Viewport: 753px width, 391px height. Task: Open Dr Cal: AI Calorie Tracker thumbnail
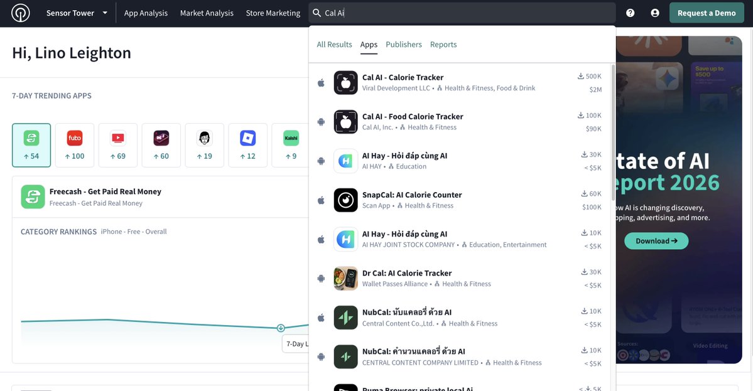coord(346,278)
